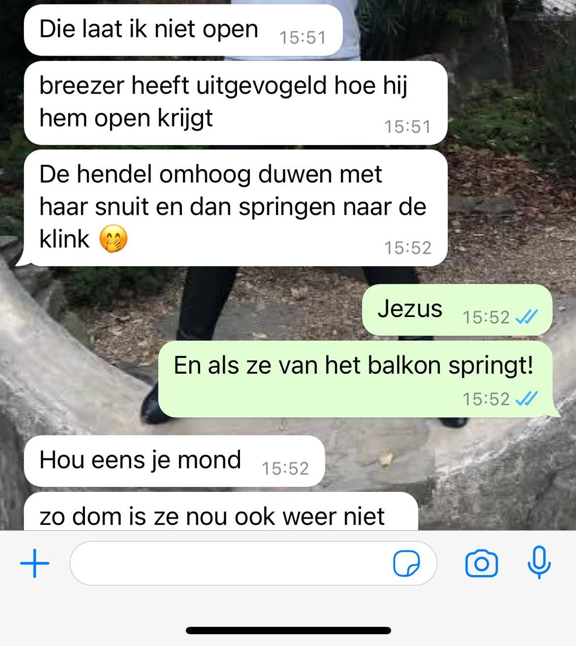The image size is (576, 646).
Task: Open the camera to take photo
Action: point(481,563)
